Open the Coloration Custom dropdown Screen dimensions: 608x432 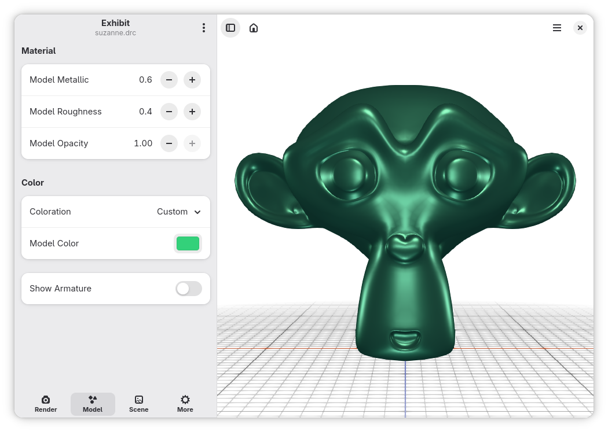(179, 212)
